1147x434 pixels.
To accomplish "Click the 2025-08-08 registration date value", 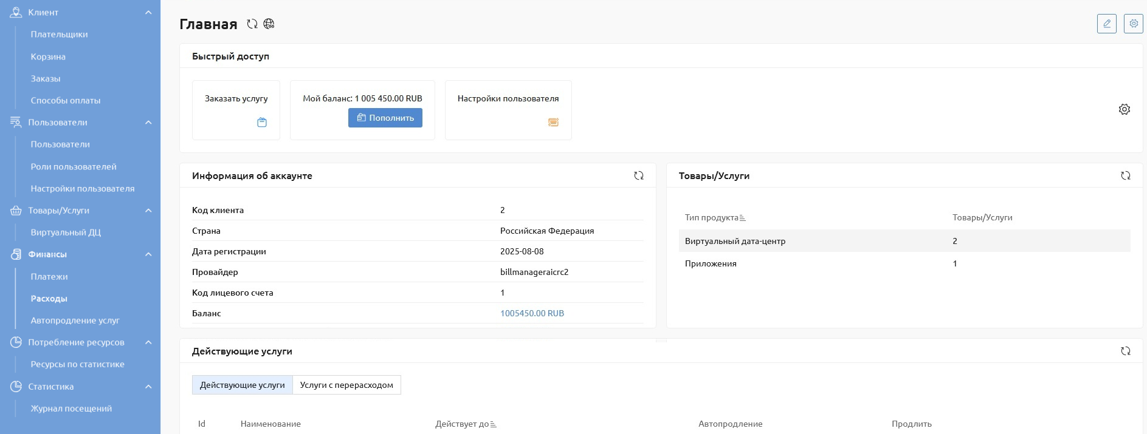I will pos(522,251).
